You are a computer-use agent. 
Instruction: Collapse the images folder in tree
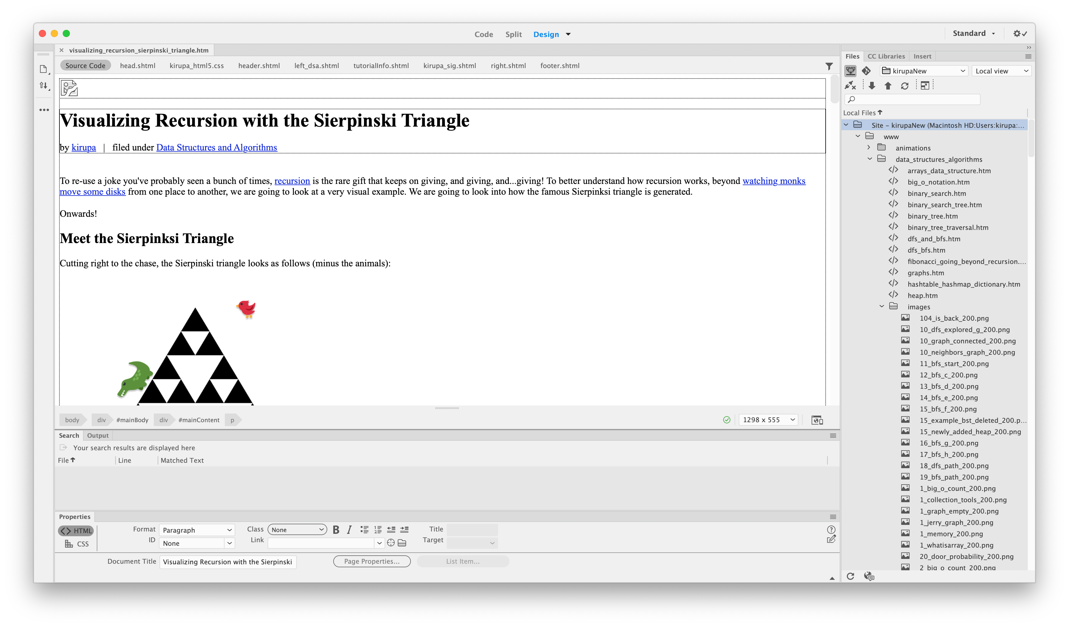coord(881,306)
